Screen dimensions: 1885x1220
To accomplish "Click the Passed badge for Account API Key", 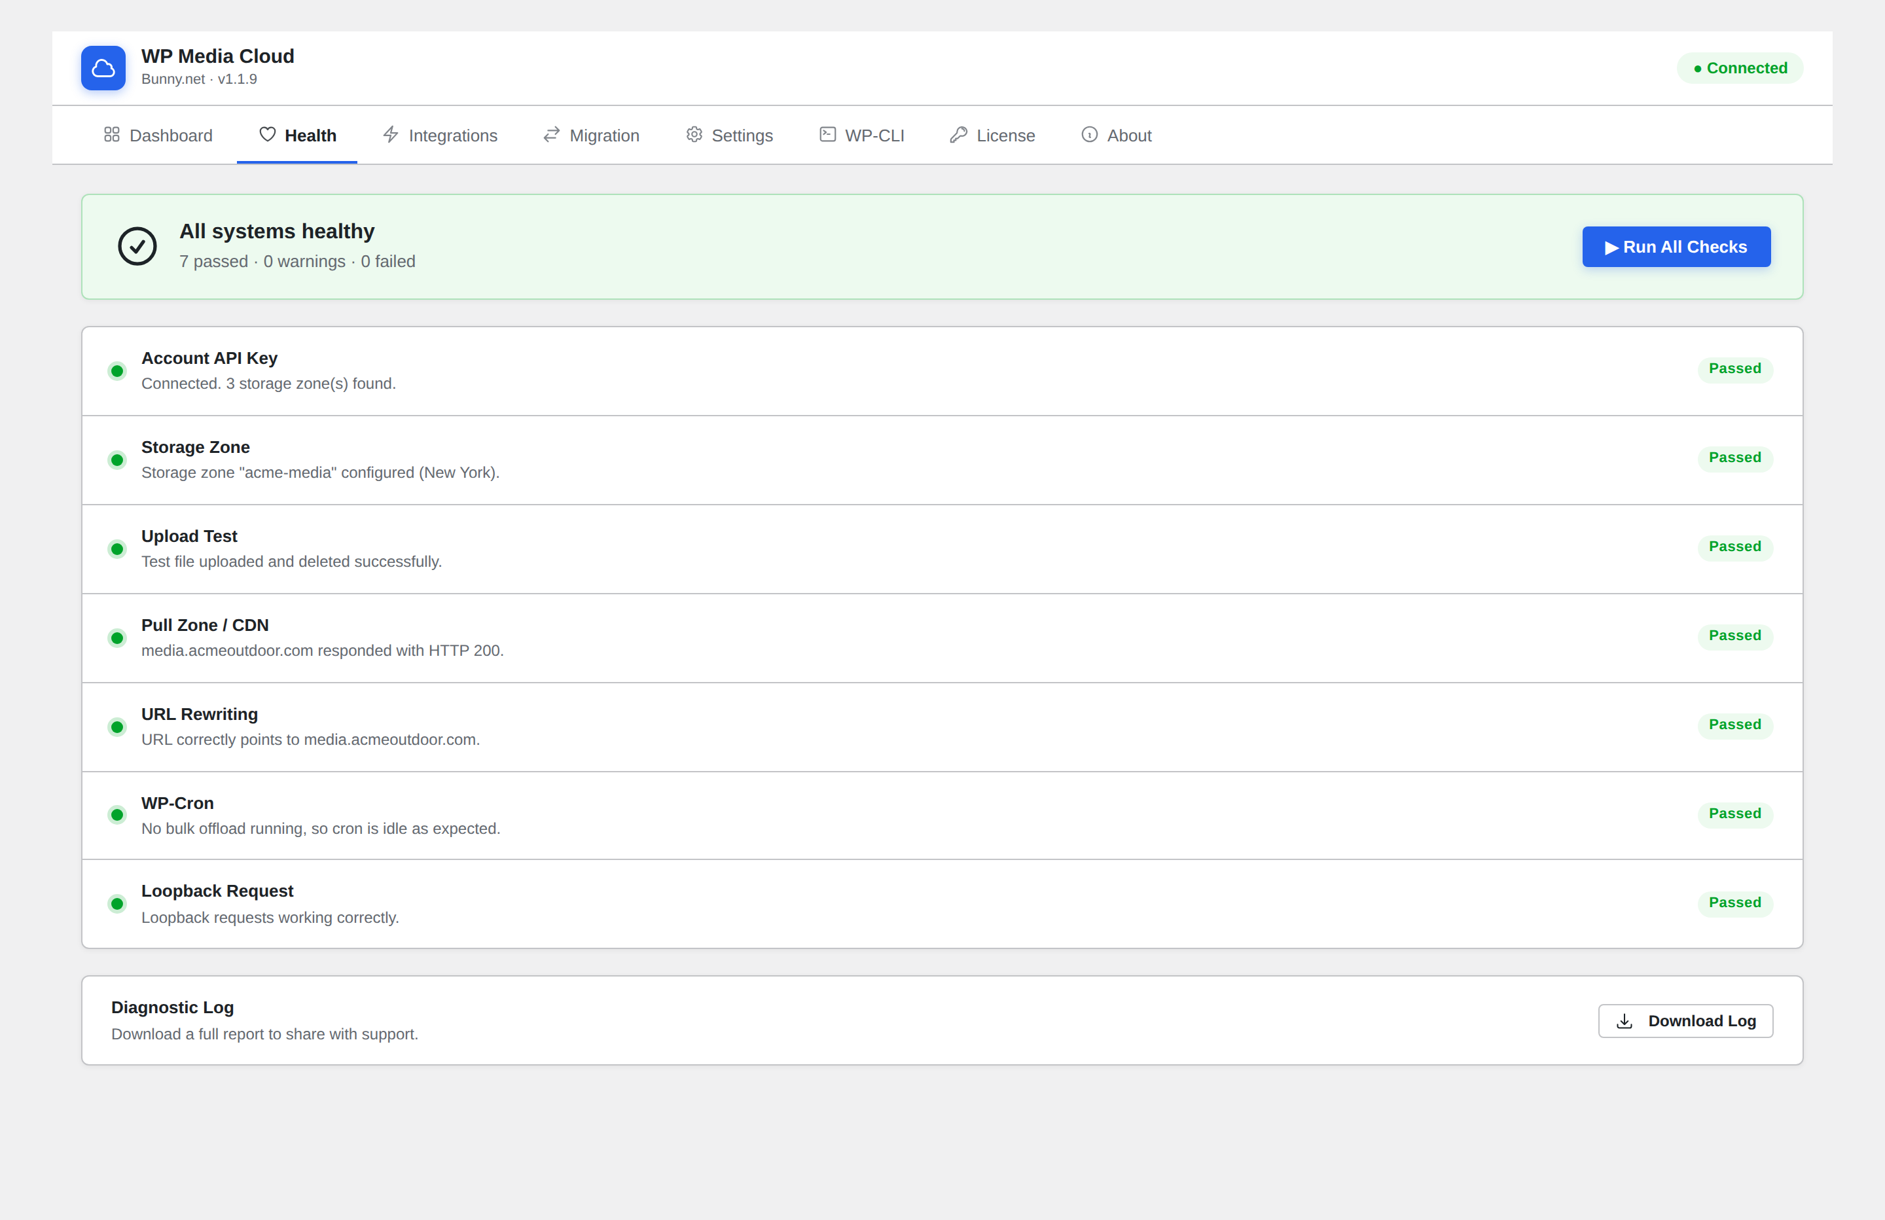I will tap(1734, 369).
